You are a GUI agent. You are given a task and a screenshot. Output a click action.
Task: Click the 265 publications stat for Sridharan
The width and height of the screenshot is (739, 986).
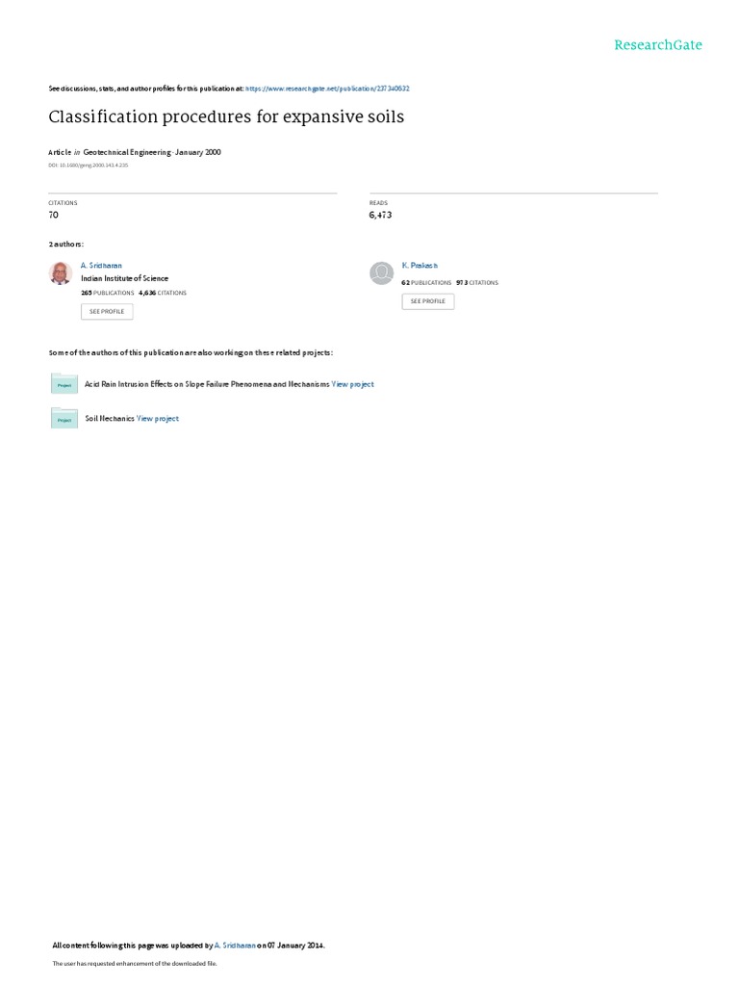[x=108, y=293]
